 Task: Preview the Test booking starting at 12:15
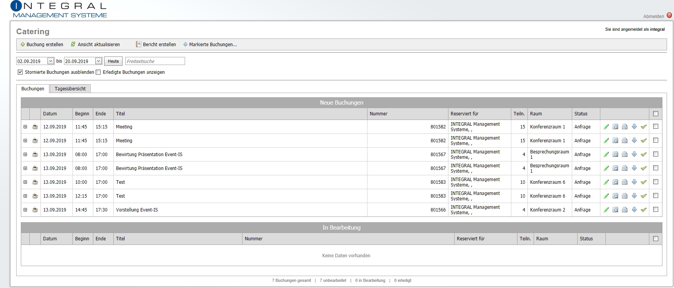click(x=615, y=196)
